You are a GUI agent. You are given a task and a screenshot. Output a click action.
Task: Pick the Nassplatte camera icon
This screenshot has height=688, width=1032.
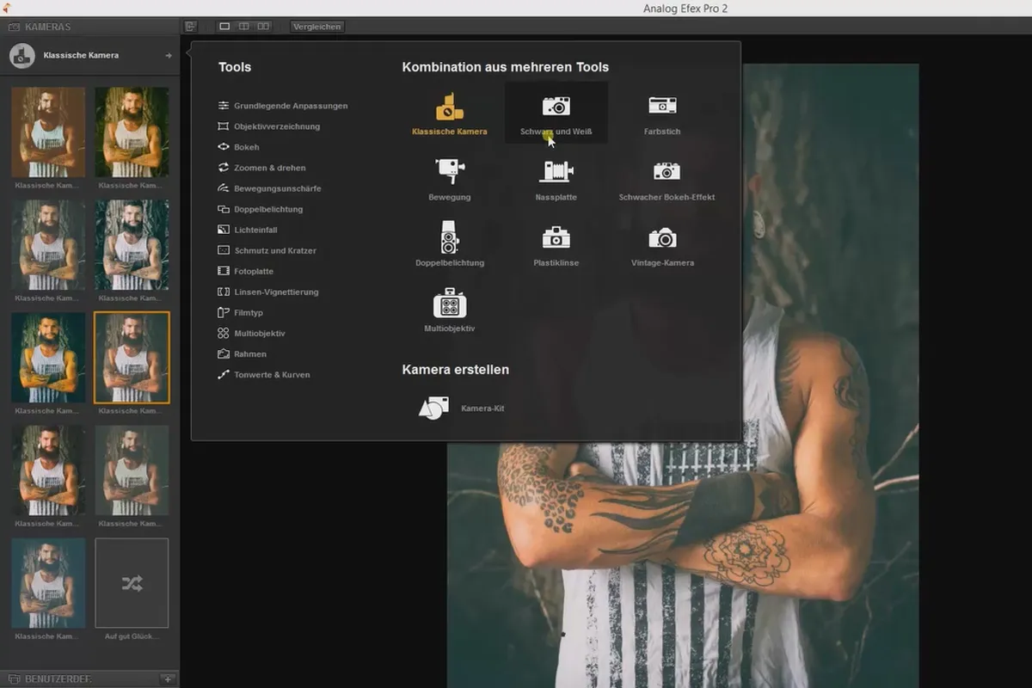click(x=556, y=171)
